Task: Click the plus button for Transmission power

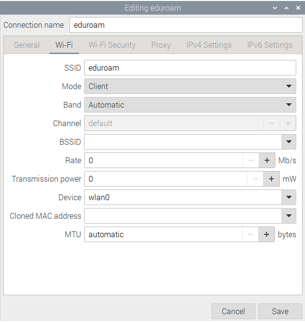Action: click(271, 179)
